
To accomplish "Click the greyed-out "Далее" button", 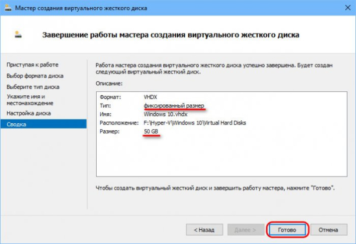I will coord(244,228).
